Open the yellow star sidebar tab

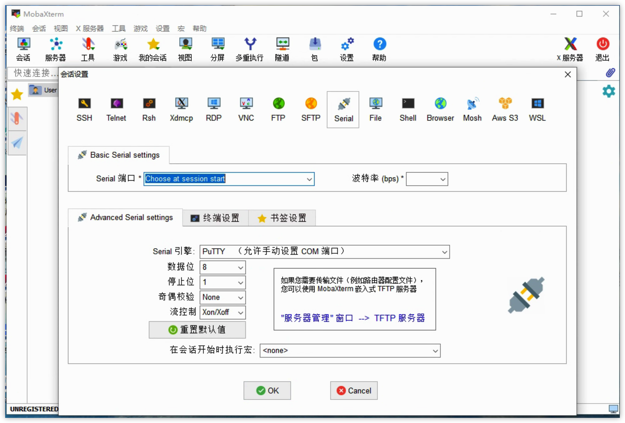(17, 94)
